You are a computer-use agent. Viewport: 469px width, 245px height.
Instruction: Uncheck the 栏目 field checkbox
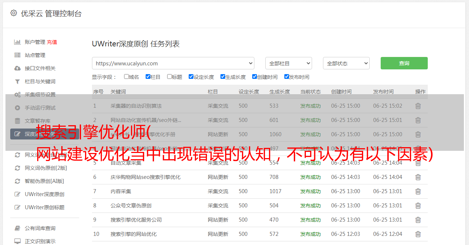pyautogui.click(x=148, y=77)
